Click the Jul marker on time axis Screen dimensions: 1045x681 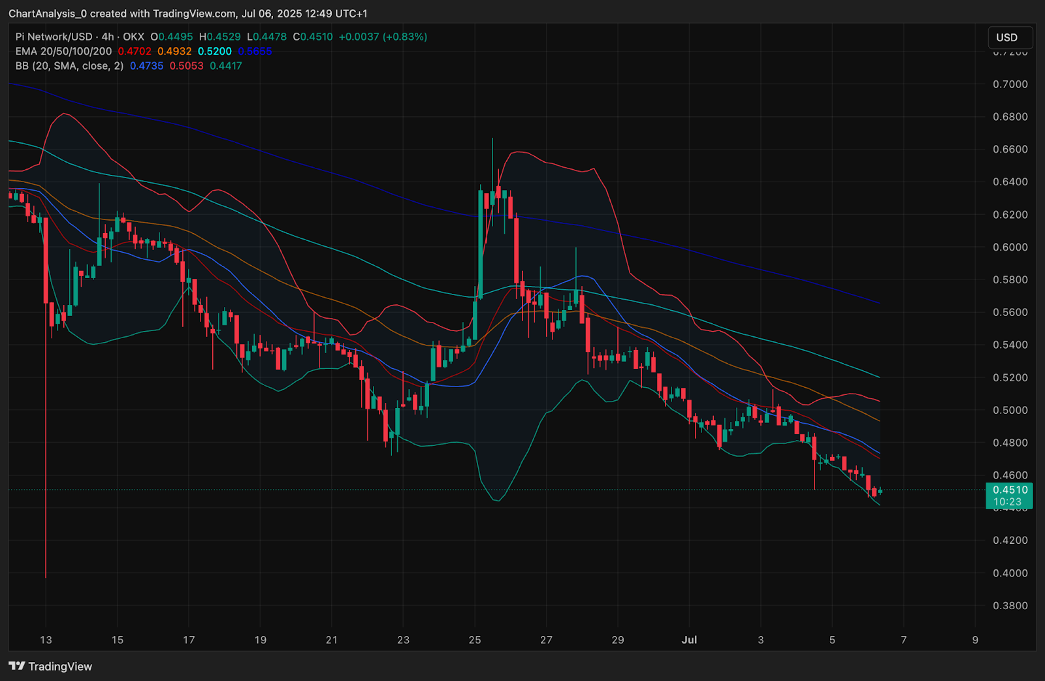pos(689,640)
